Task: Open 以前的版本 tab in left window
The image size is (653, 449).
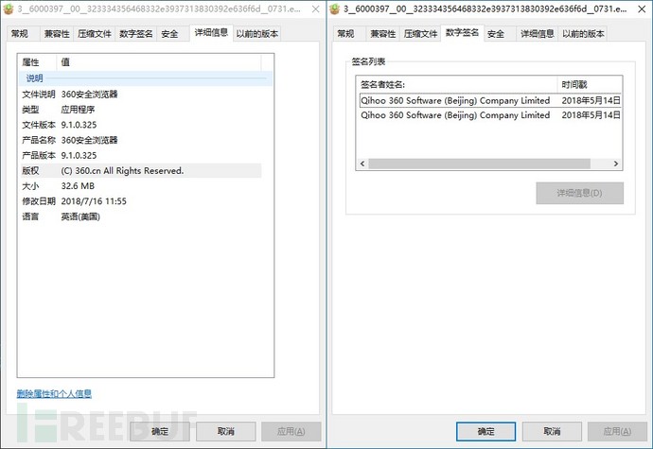Action: (x=257, y=34)
